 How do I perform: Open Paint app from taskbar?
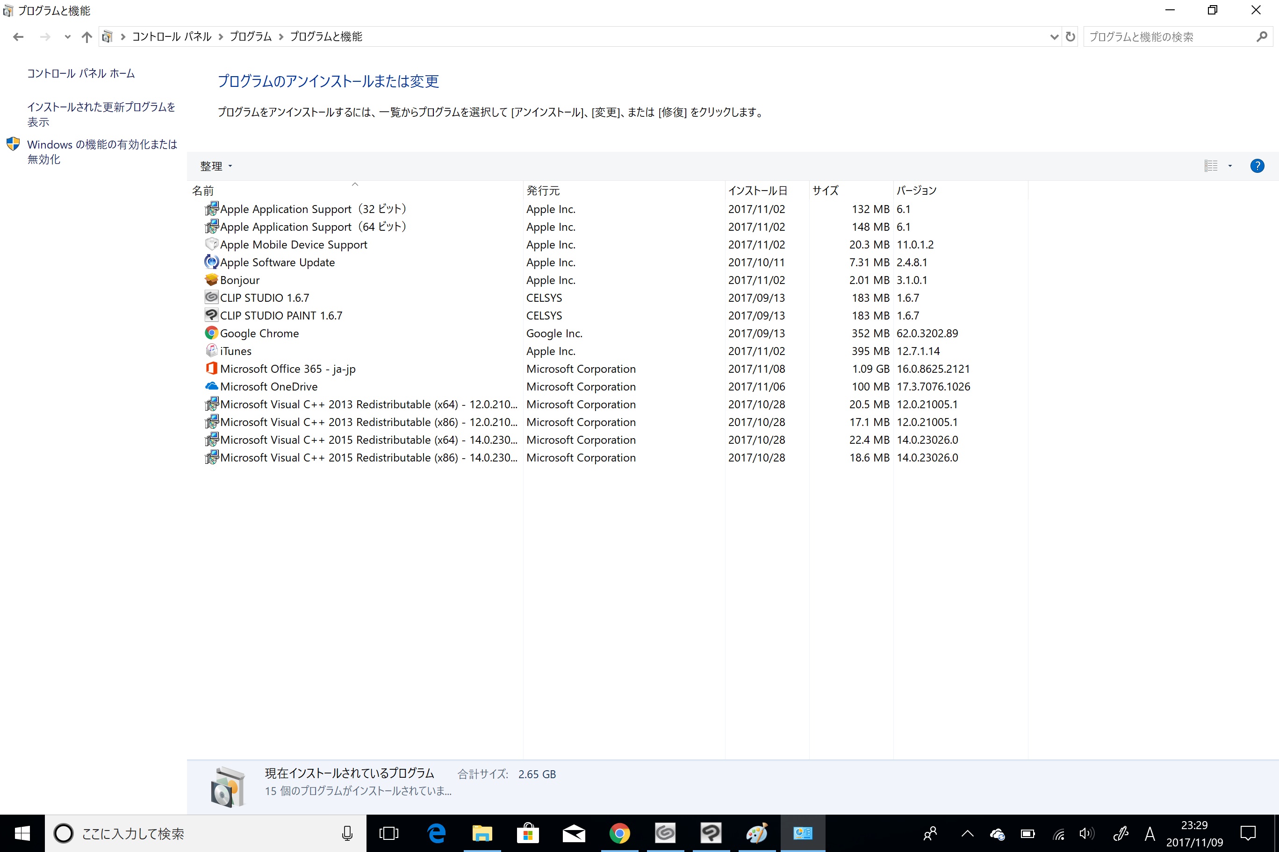click(757, 833)
